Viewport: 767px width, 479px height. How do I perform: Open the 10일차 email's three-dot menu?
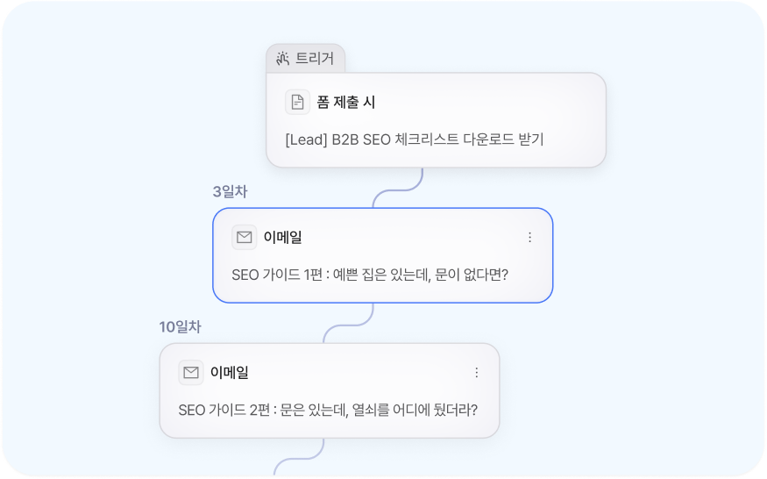(x=476, y=372)
